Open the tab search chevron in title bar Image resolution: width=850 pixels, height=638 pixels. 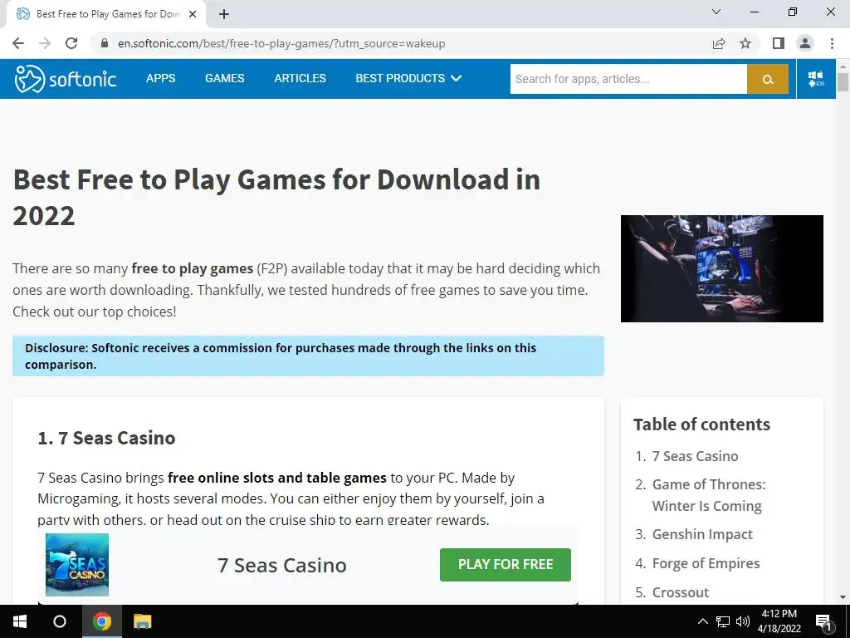pos(716,12)
